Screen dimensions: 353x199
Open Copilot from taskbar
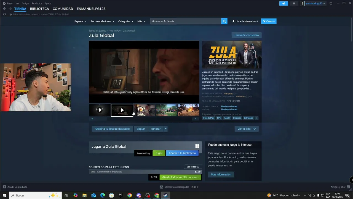(x=75, y=195)
